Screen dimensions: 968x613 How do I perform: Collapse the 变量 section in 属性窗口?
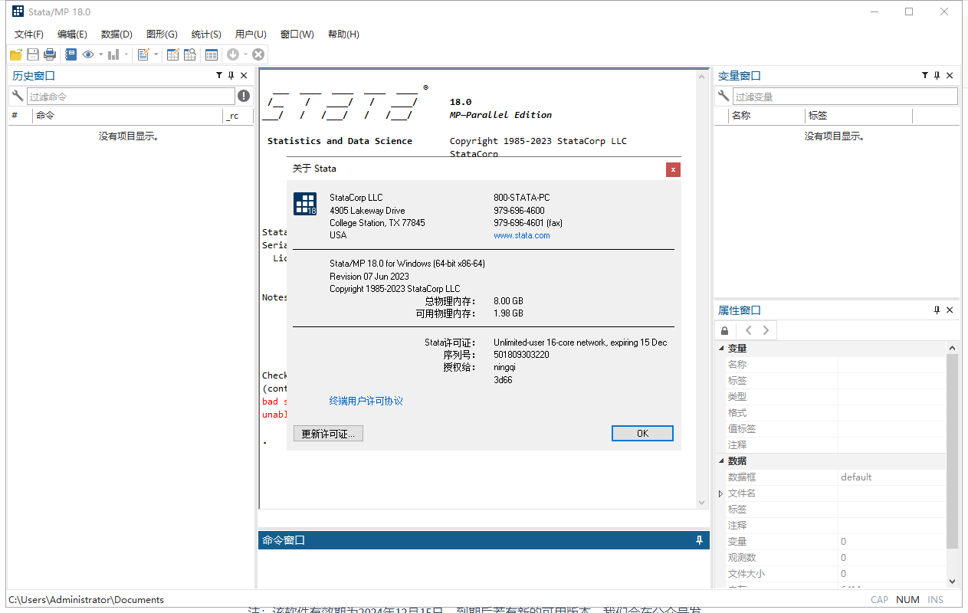tap(720, 347)
